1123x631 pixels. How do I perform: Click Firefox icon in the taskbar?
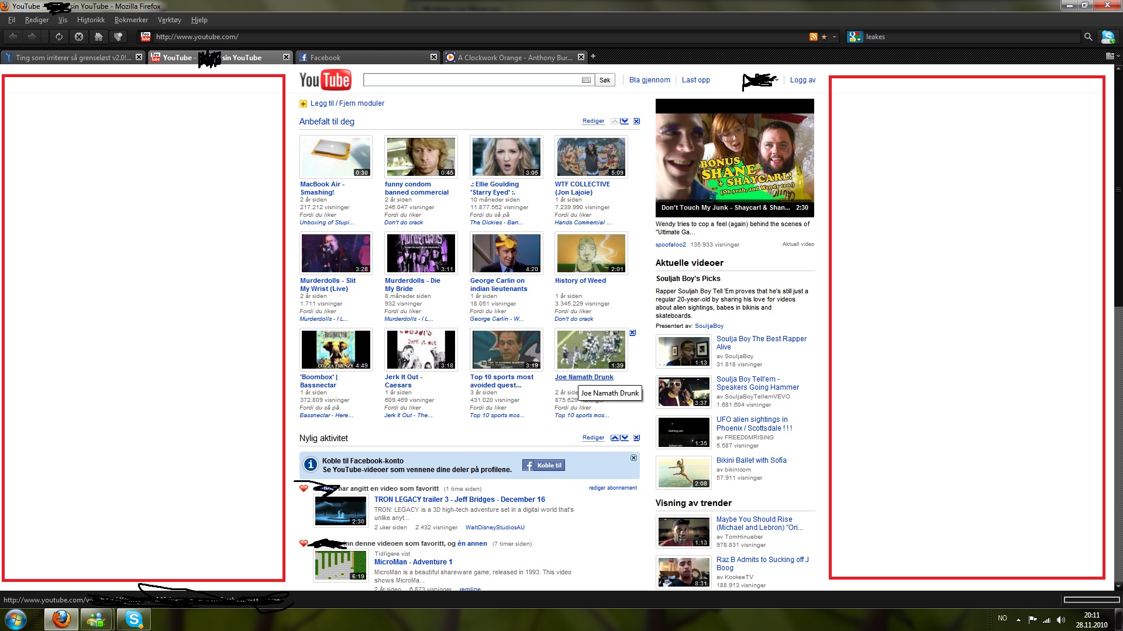click(x=61, y=619)
